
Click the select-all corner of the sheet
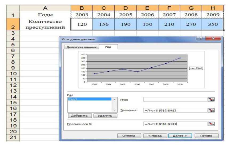coord(13,8)
